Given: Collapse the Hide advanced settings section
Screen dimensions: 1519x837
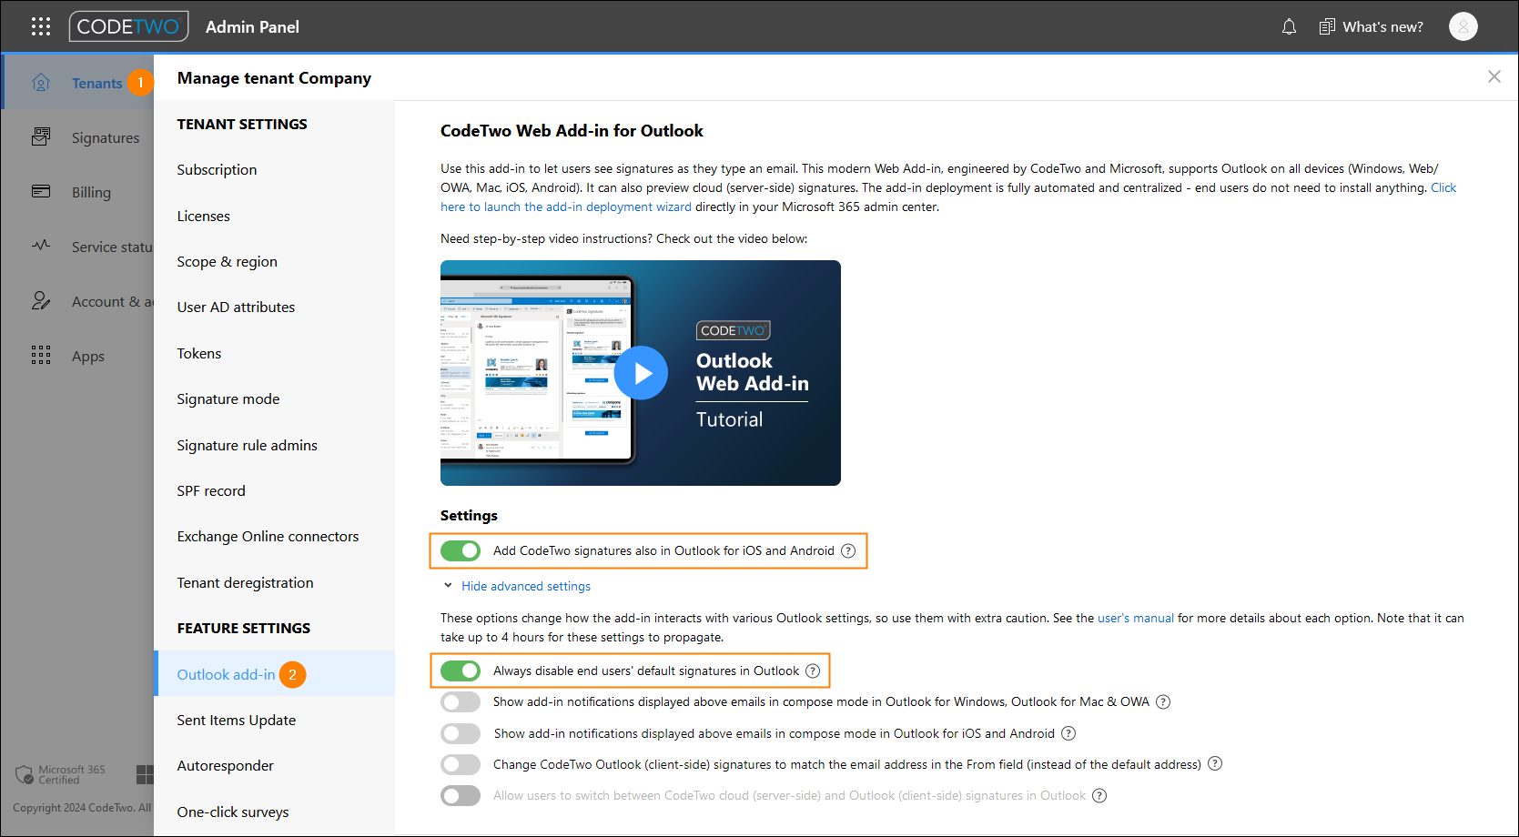Looking at the screenshot, I should pos(526,586).
